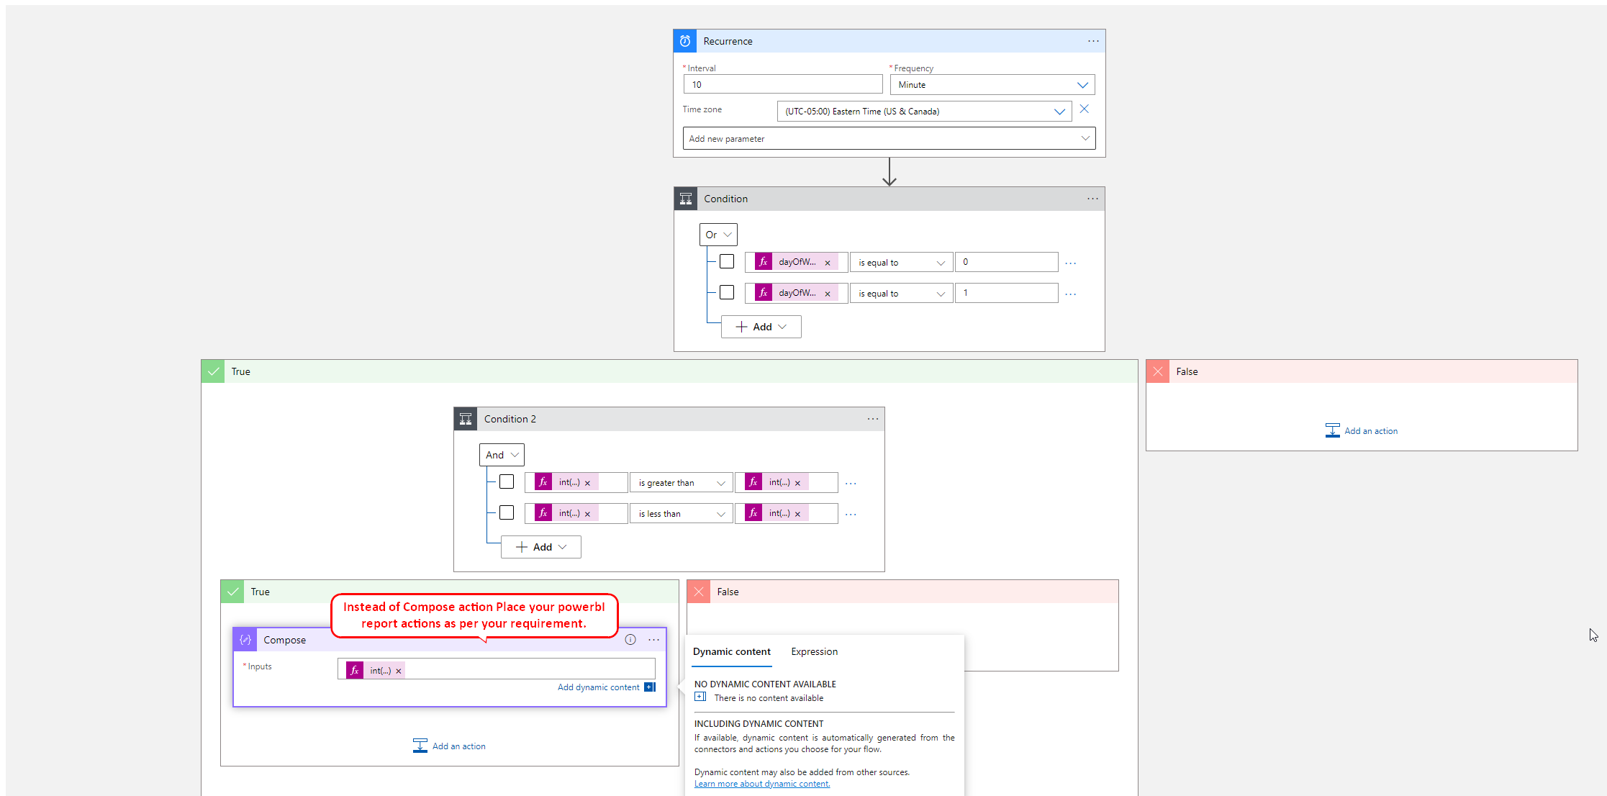Viewport: 1607px width, 796px height.
Task: Switch to the Expression tab
Action: pyautogui.click(x=814, y=651)
